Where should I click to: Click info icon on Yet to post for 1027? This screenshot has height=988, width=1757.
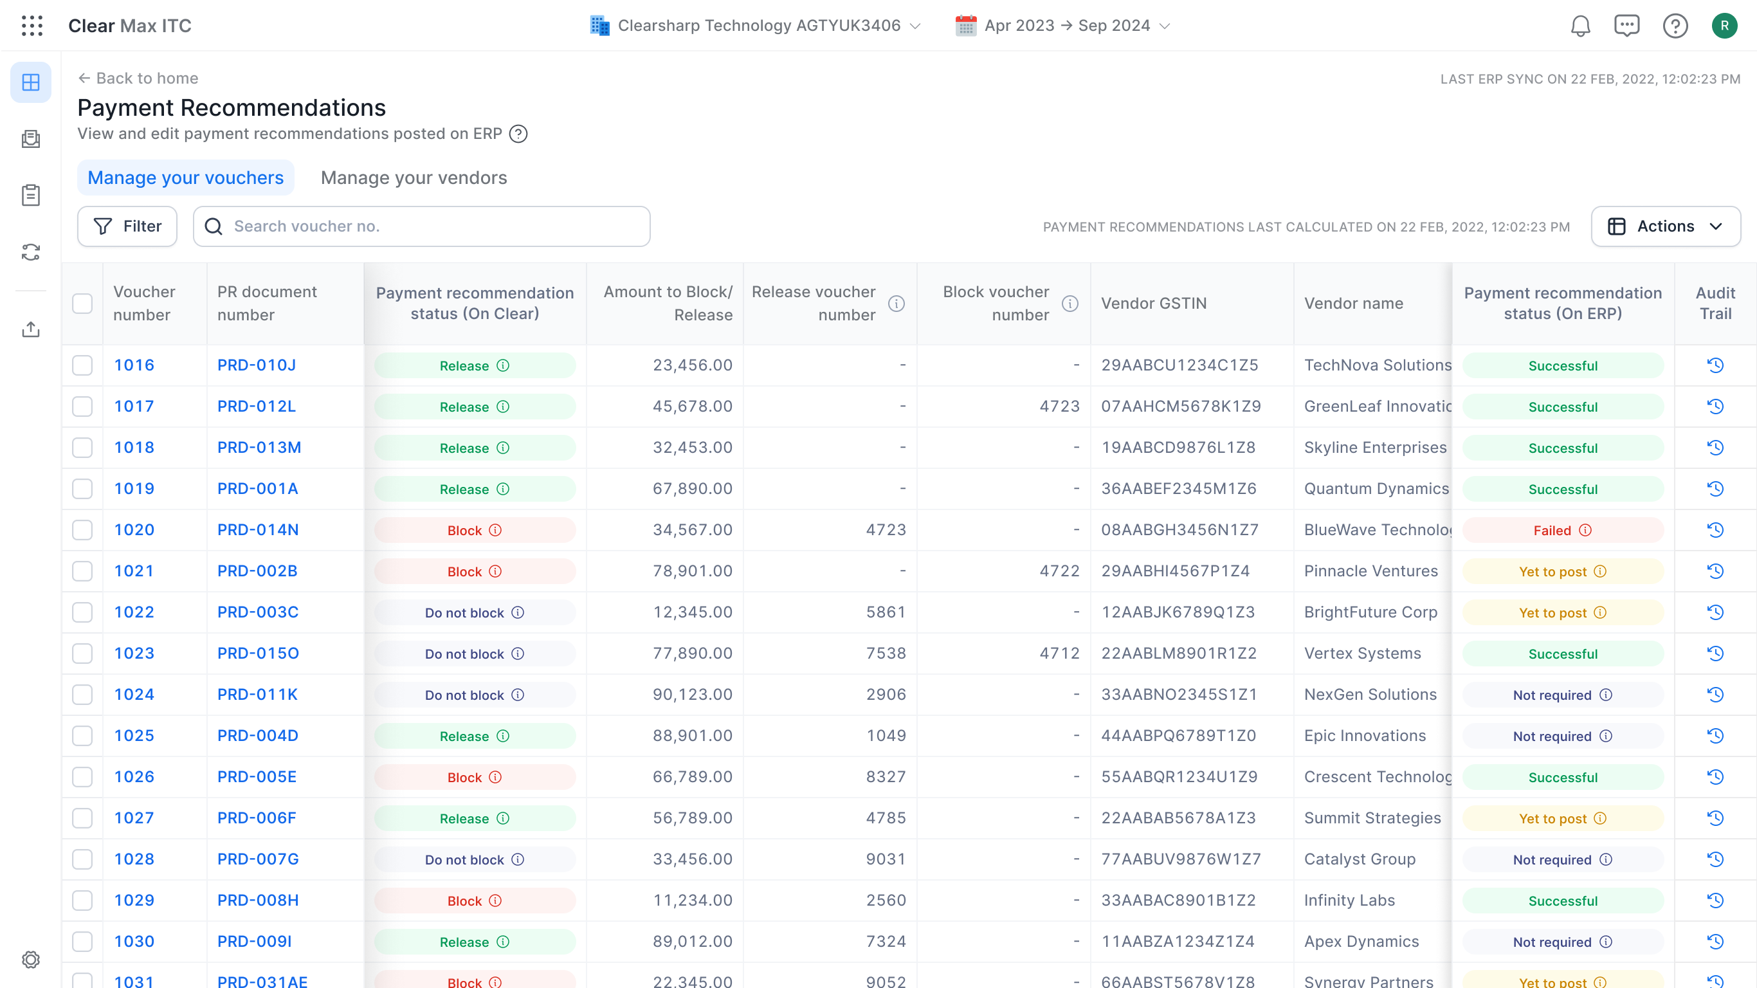(1600, 819)
